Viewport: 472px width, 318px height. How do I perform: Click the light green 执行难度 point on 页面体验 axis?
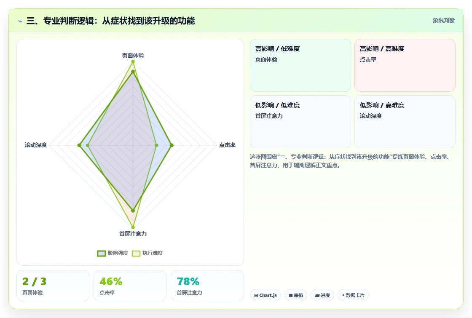133,61
